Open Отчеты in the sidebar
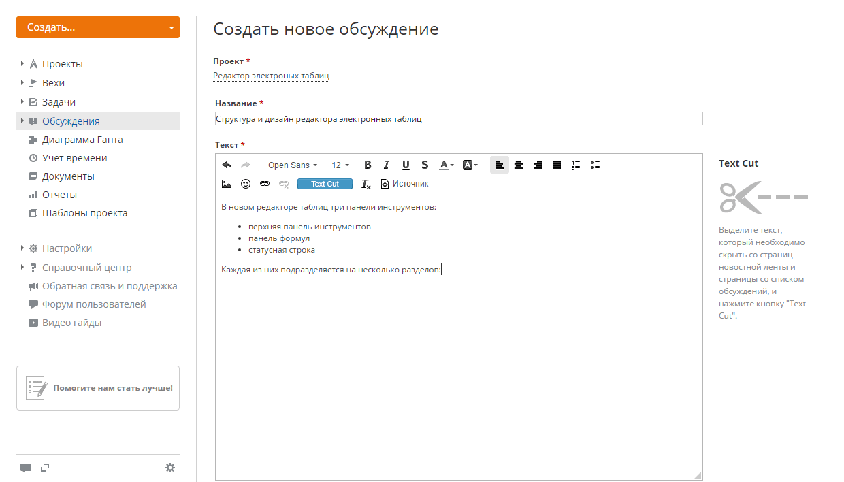Image resolution: width=844 pixels, height=482 pixels. click(59, 195)
